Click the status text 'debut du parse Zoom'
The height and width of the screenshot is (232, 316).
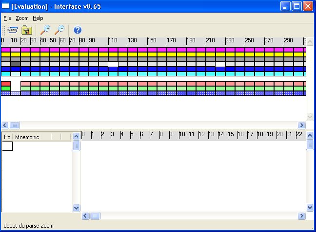(28, 226)
